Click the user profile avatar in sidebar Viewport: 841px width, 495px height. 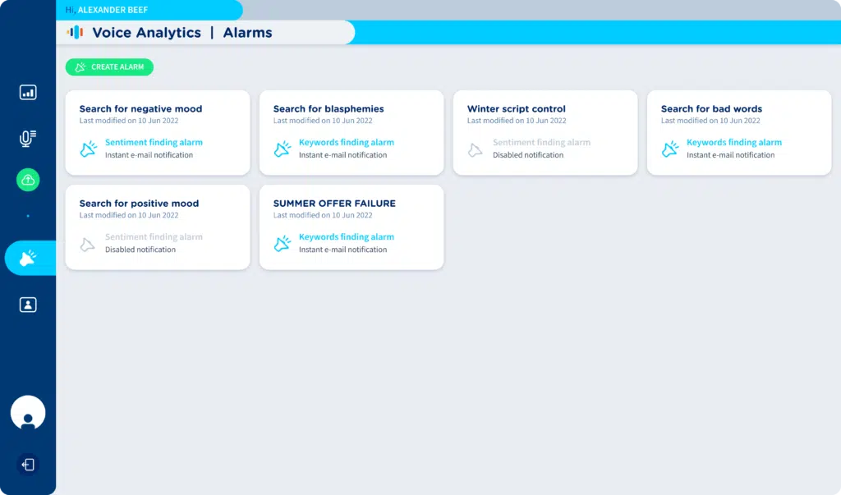pos(28,413)
